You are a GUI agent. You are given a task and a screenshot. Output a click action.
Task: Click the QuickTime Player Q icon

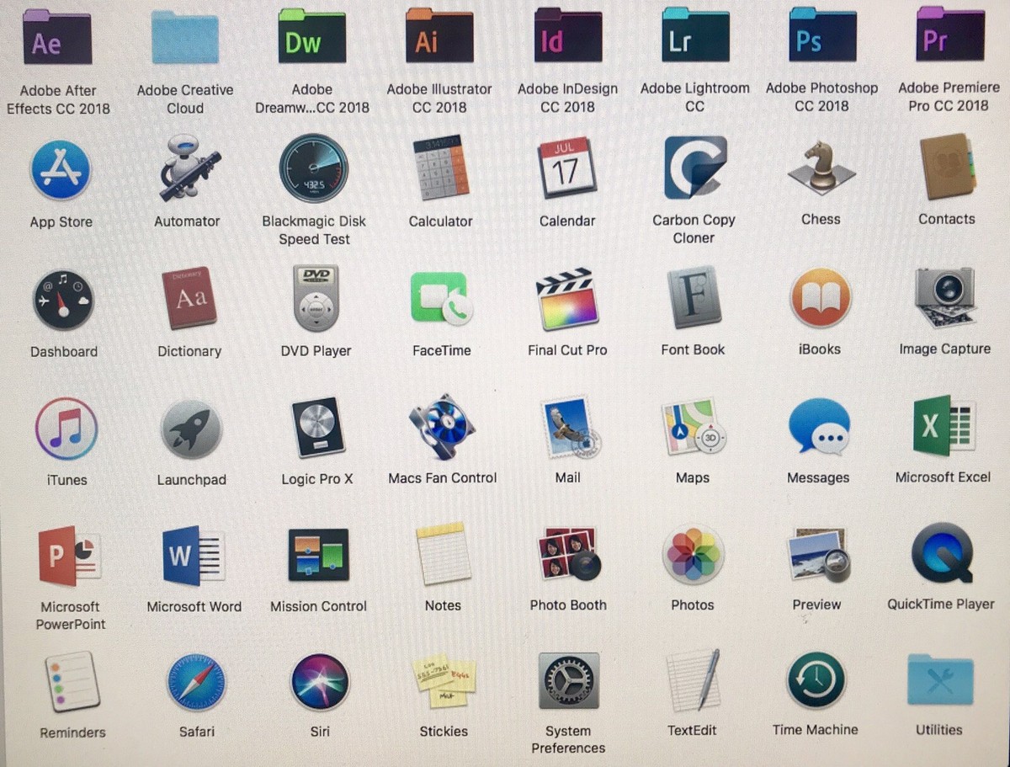[x=942, y=552]
